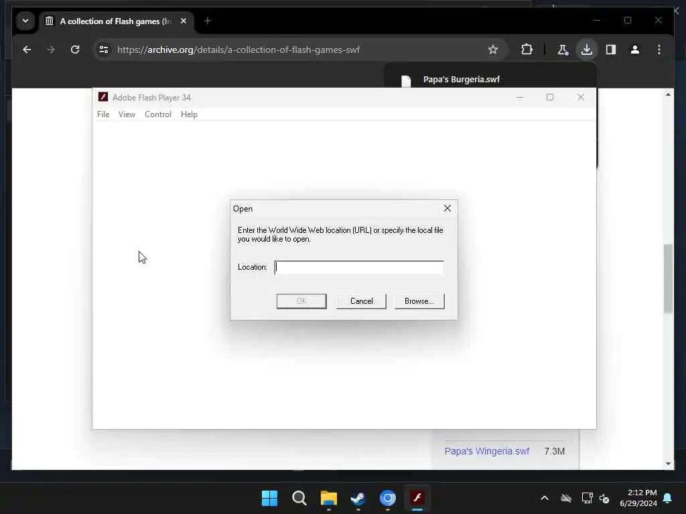Expand Chrome tab search dropdown
Viewport: 686px width, 514px height.
[x=25, y=21]
